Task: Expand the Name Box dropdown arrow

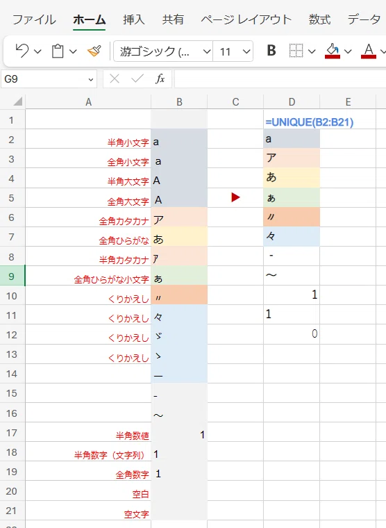Action: (91, 79)
